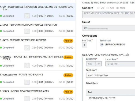Click the 0.10 hrs value on WIPER row

(x=49, y=99)
